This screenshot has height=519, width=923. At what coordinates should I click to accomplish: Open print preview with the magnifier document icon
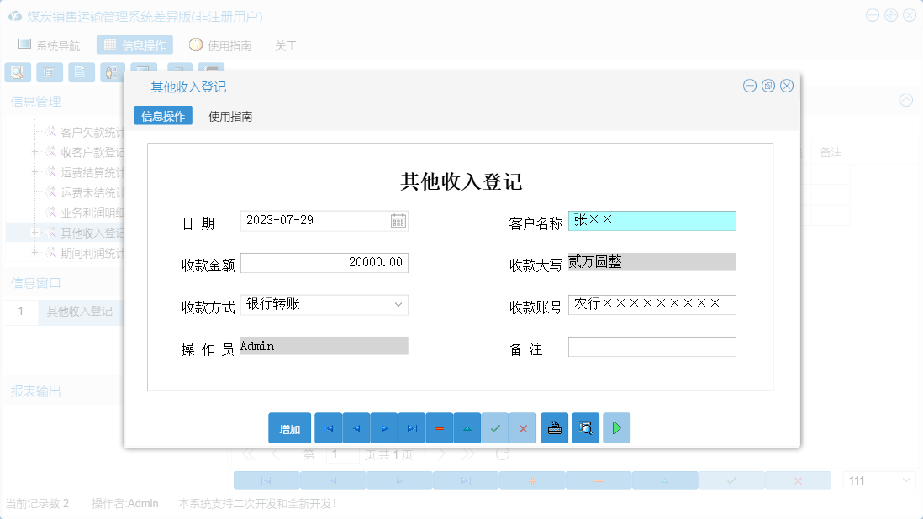(585, 427)
